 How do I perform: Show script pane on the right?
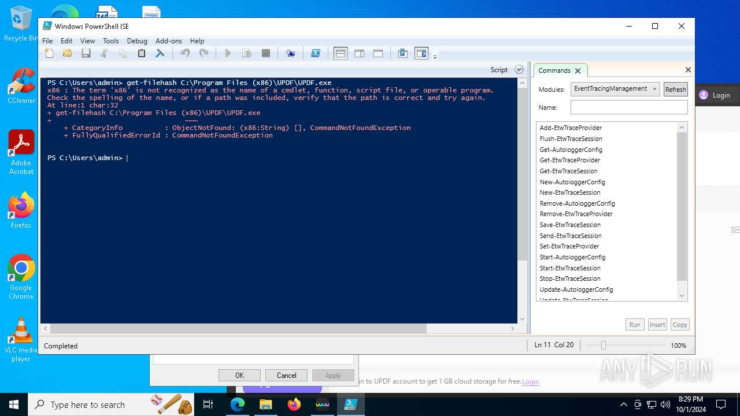pyautogui.click(x=359, y=53)
